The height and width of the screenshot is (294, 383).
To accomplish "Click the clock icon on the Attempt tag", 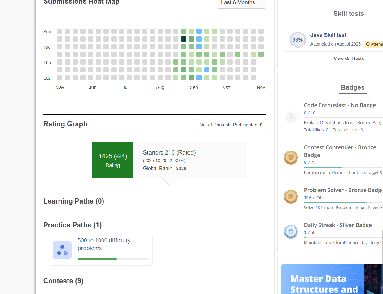I will 368,44.
